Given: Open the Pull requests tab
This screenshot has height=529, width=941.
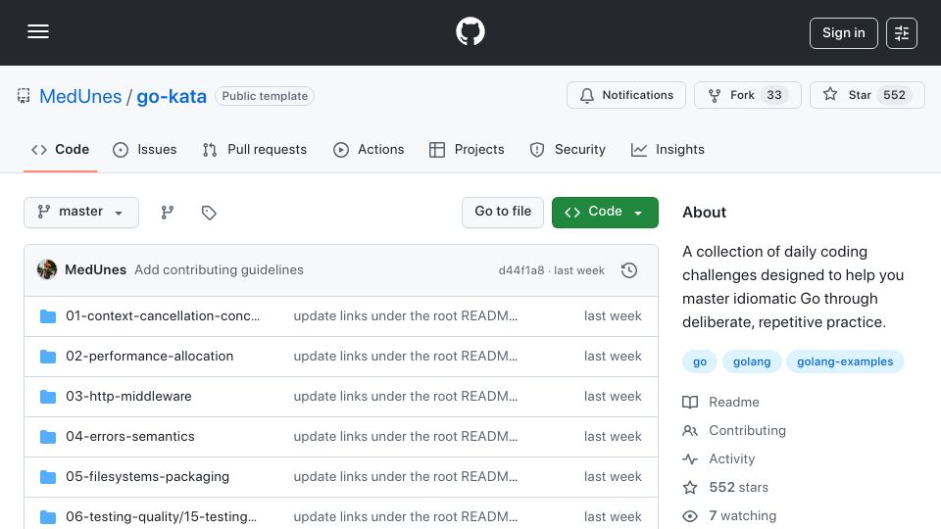Looking at the screenshot, I should coord(255,149).
